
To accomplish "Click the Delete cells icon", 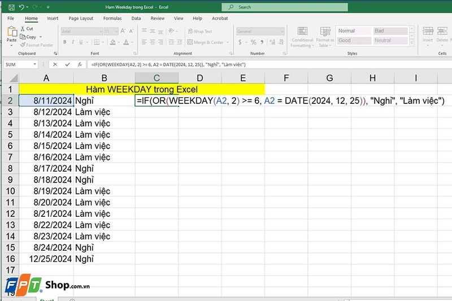I will click(442, 31).
